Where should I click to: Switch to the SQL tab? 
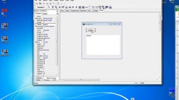tap(89, 11)
